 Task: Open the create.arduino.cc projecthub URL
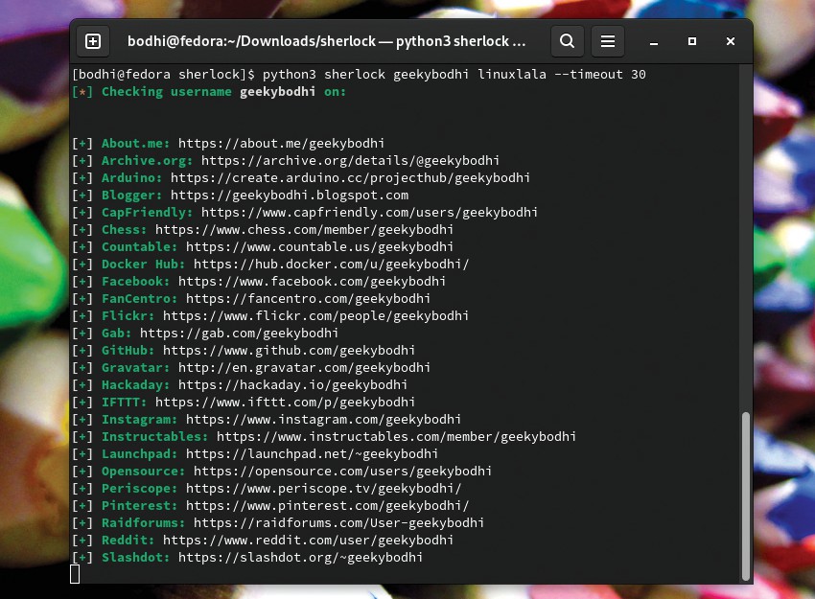click(x=350, y=177)
